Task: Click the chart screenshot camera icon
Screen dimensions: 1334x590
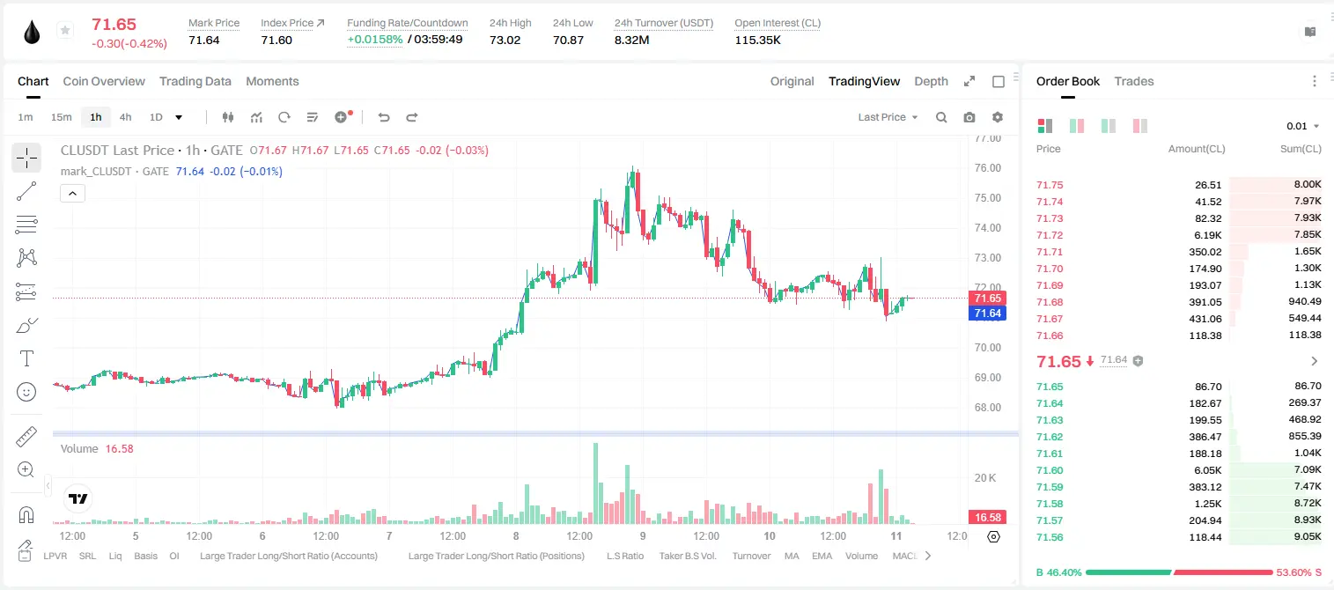Action: click(x=969, y=117)
